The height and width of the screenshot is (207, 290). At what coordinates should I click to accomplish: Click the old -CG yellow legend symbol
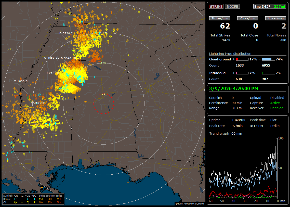pos(16,202)
